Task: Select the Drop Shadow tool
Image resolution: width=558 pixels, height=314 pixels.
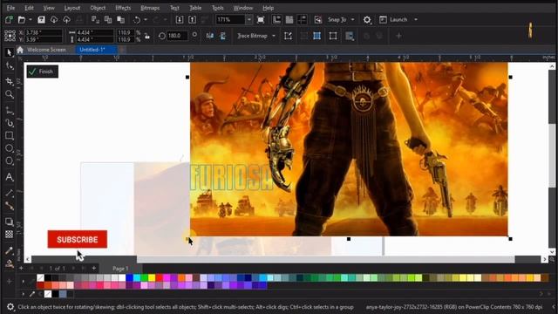Action: coord(10,222)
